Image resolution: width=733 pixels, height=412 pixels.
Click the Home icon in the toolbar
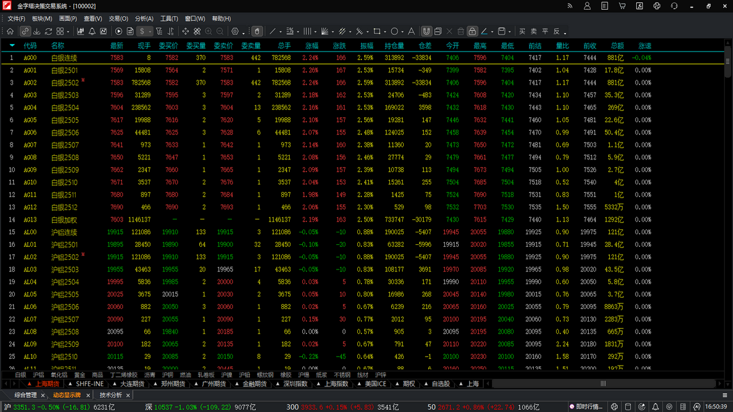[10, 31]
